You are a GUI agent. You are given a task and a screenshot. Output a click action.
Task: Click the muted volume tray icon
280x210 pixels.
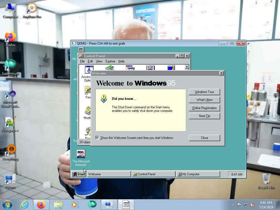tap(252, 205)
